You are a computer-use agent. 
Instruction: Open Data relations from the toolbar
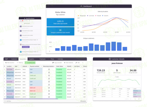click(x=69, y=63)
